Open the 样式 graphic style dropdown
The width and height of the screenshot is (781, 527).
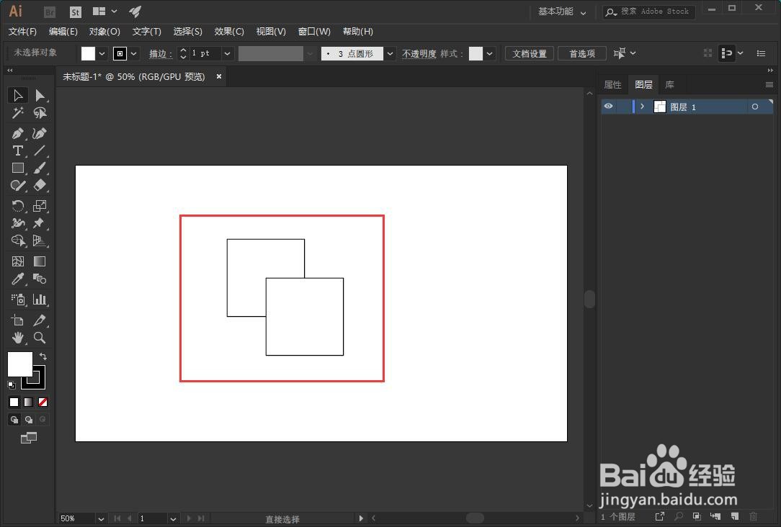(x=490, y=53)
